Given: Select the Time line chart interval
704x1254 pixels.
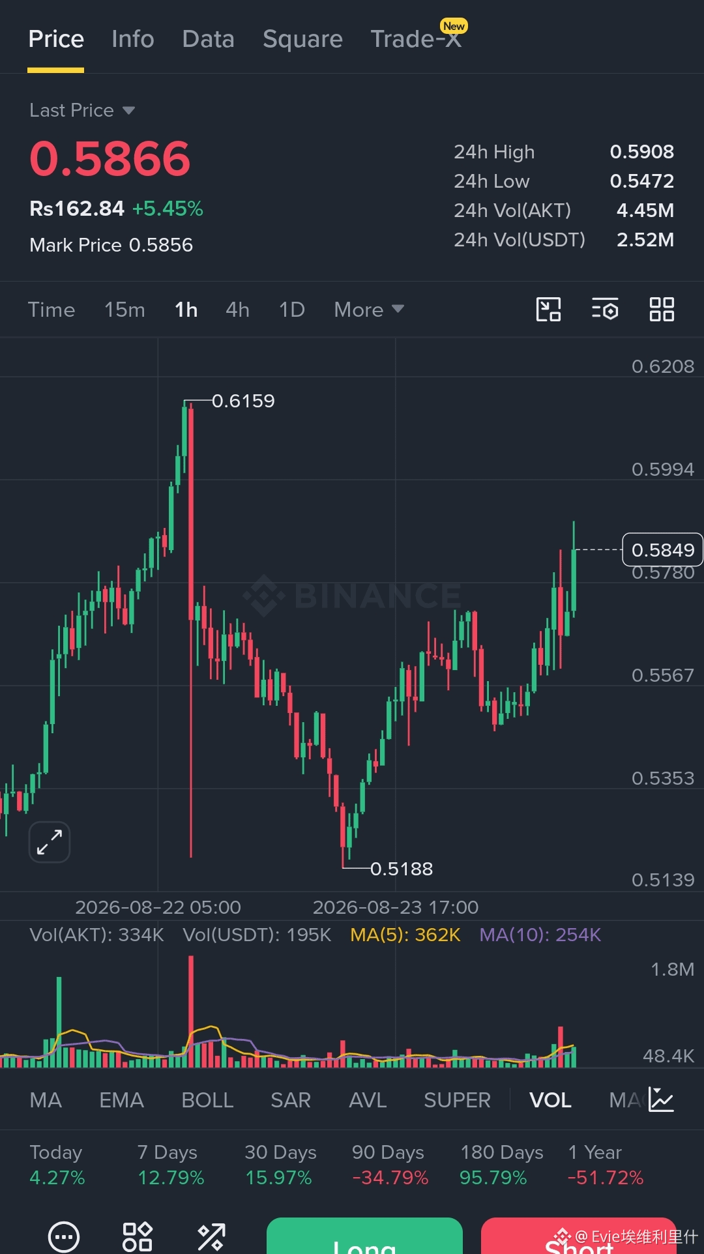Looking at the screenshot, I should (x=51, y=310).
